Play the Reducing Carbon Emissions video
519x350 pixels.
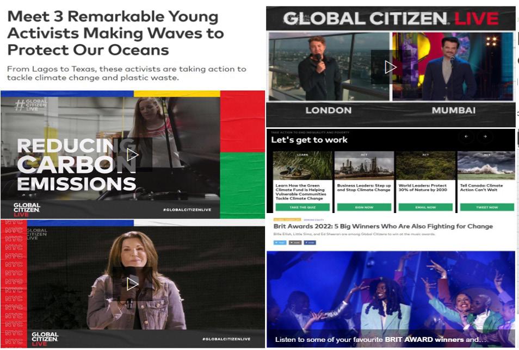click(132, 154)
